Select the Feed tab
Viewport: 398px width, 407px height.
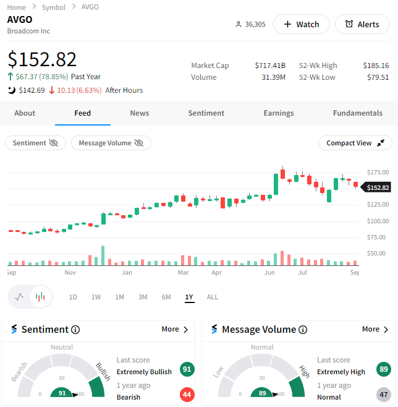82,113
